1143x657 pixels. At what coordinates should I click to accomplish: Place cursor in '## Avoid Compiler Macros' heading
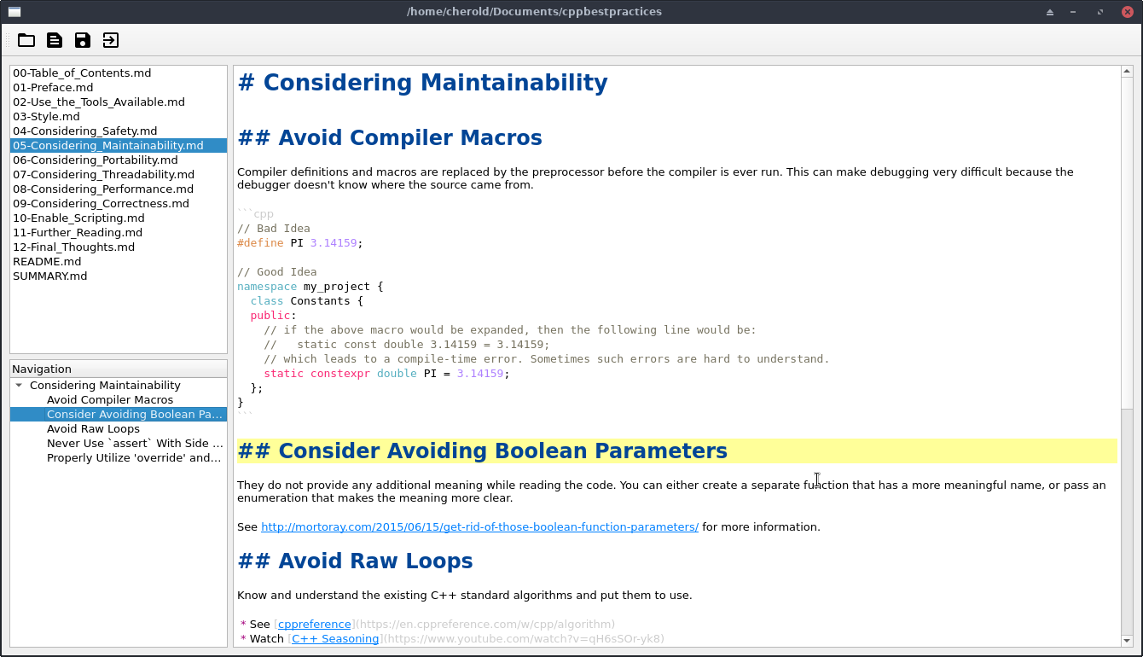390,138
